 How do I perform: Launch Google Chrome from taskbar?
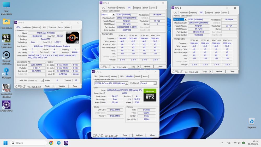pyautogui.click(x=51, y=143)
